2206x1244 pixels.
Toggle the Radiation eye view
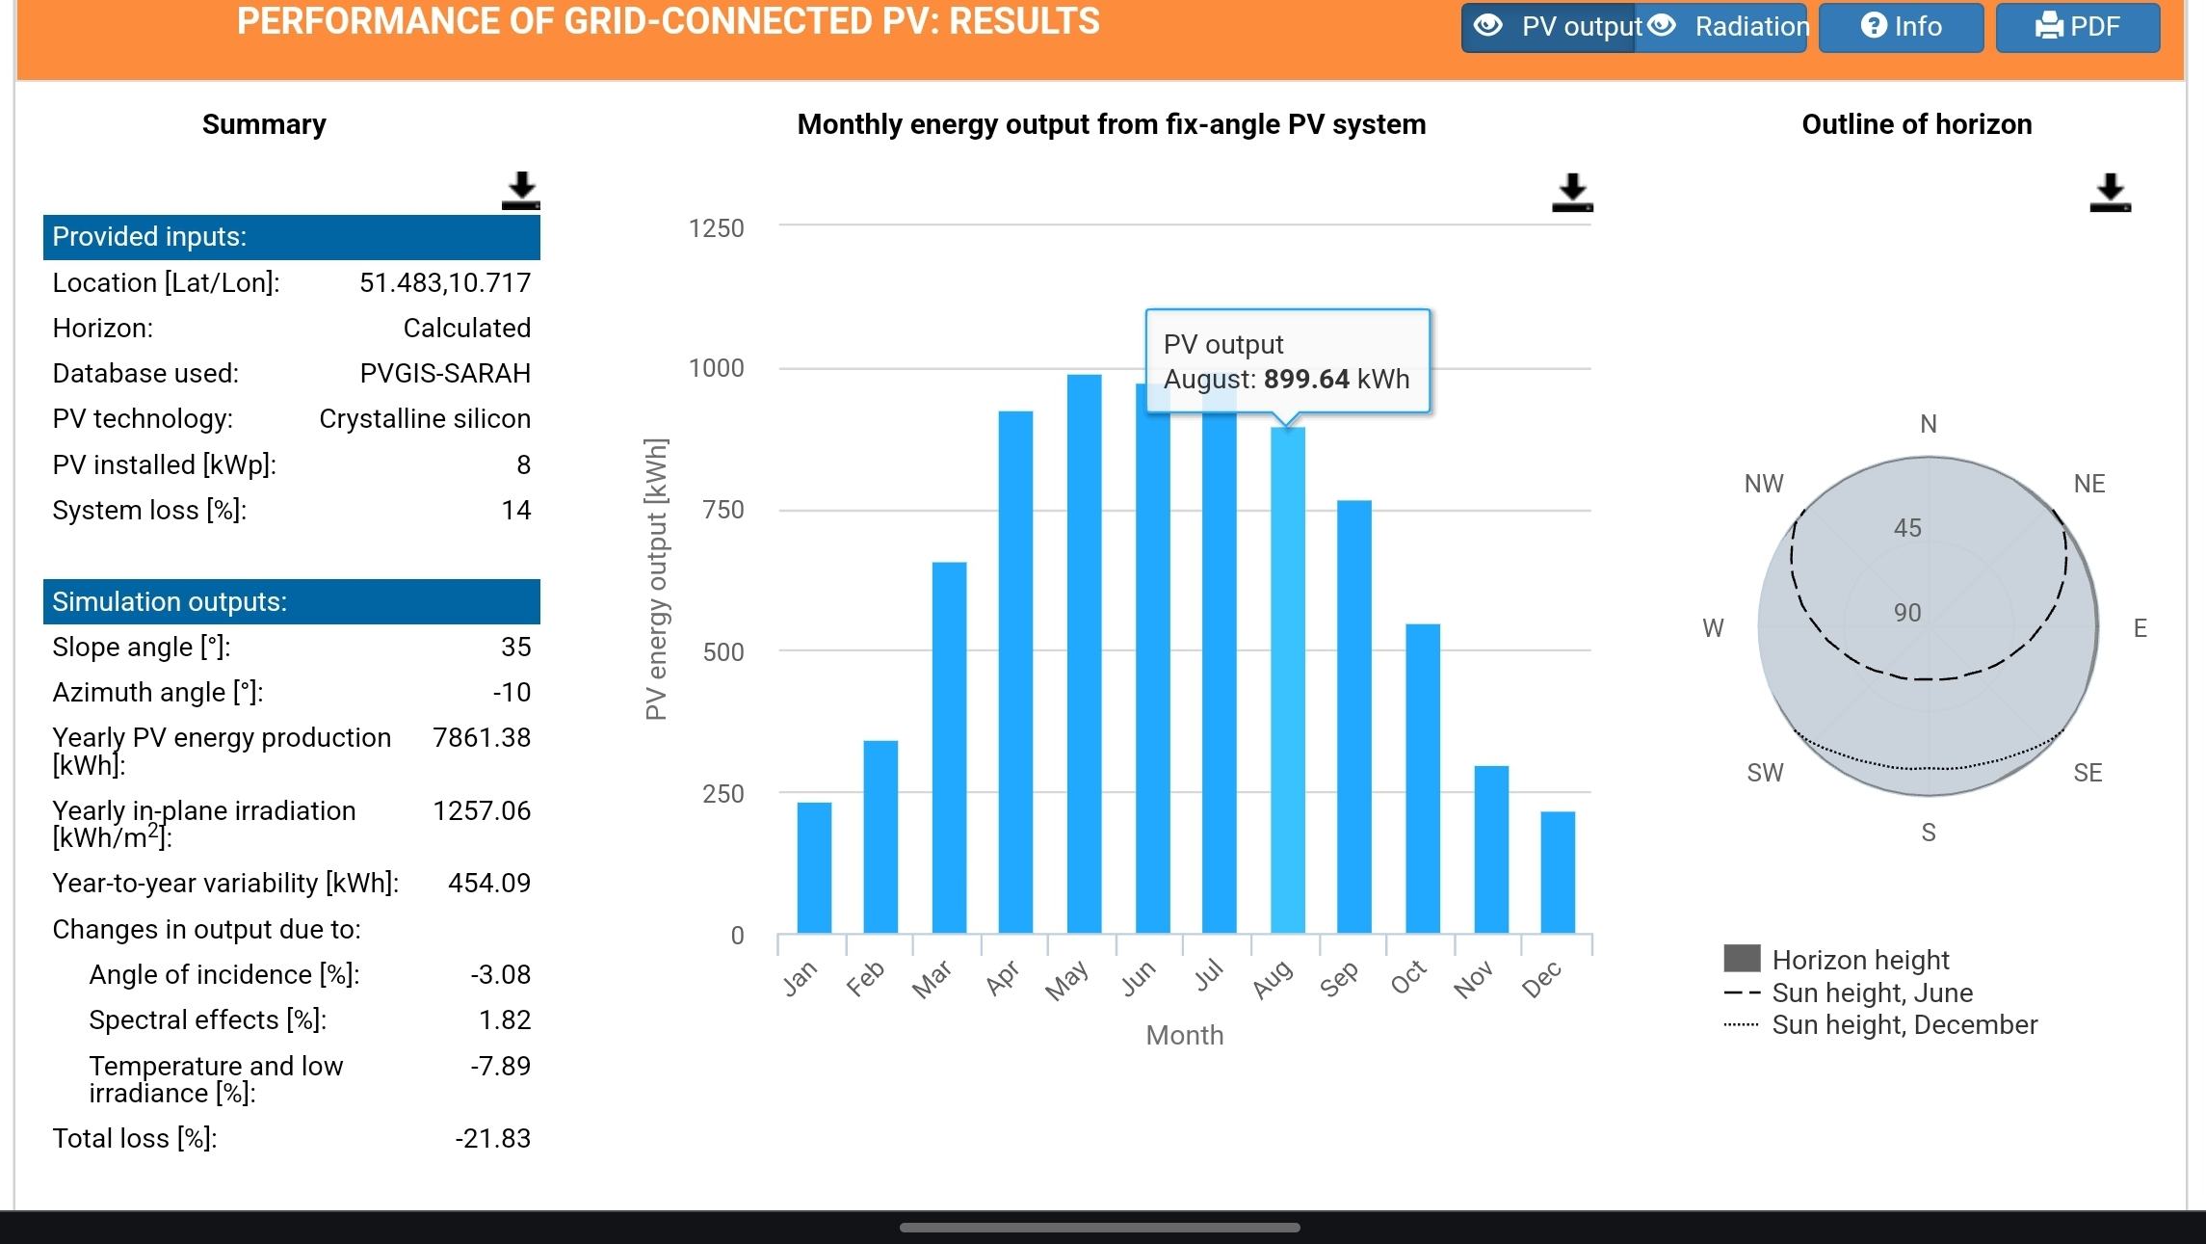click(x=1722, y=27)
